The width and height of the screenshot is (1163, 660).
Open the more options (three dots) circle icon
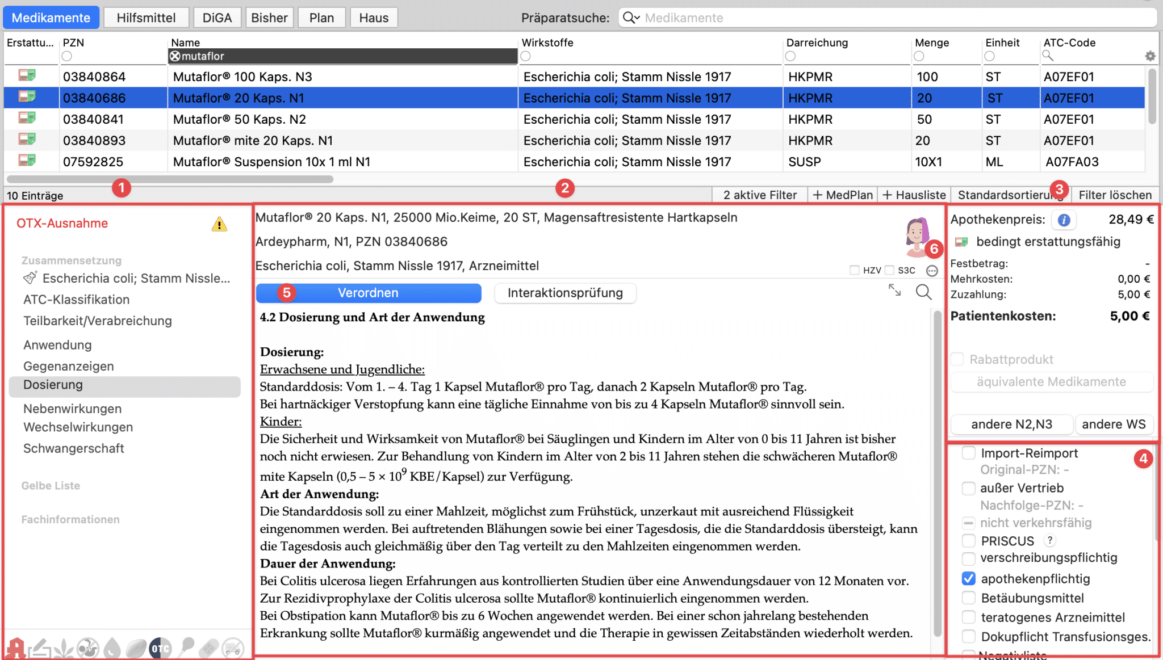click(x=932, y=271)
